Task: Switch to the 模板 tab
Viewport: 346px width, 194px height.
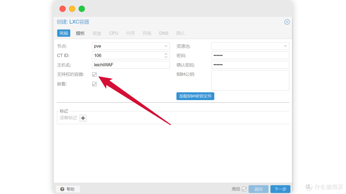Action: pyautogui.click(x=80, y=33)
